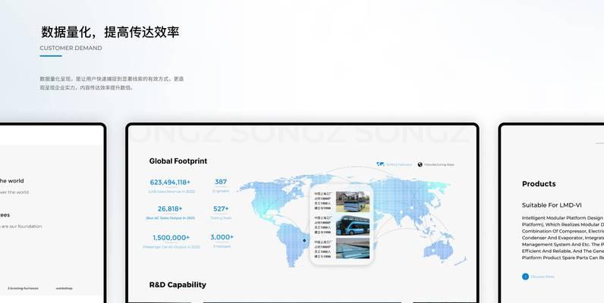Click the Suitable For LMD-VI title
604x303 pixels.
point(552,205)
